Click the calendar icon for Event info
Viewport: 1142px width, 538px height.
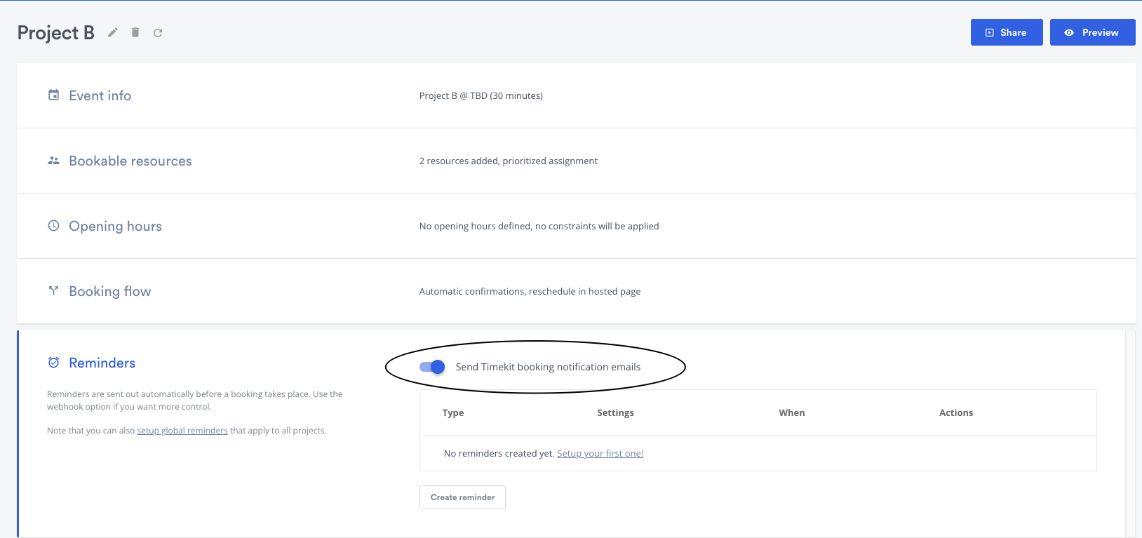click(x=53, y=95)
